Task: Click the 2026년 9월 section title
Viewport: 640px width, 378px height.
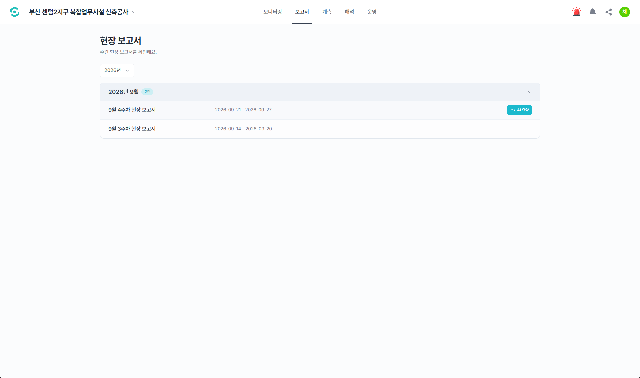Action: click(123, 92)
